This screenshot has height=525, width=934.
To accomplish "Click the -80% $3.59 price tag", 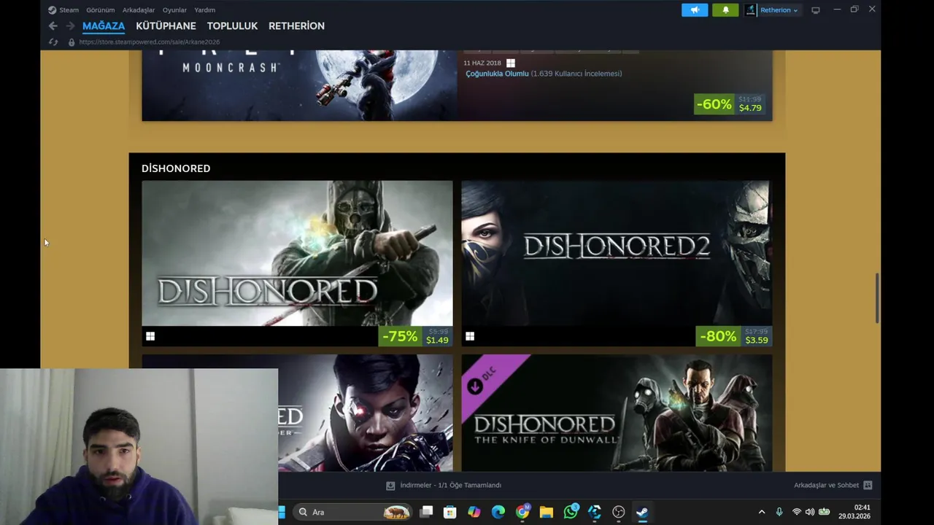I will coord(734,336).
